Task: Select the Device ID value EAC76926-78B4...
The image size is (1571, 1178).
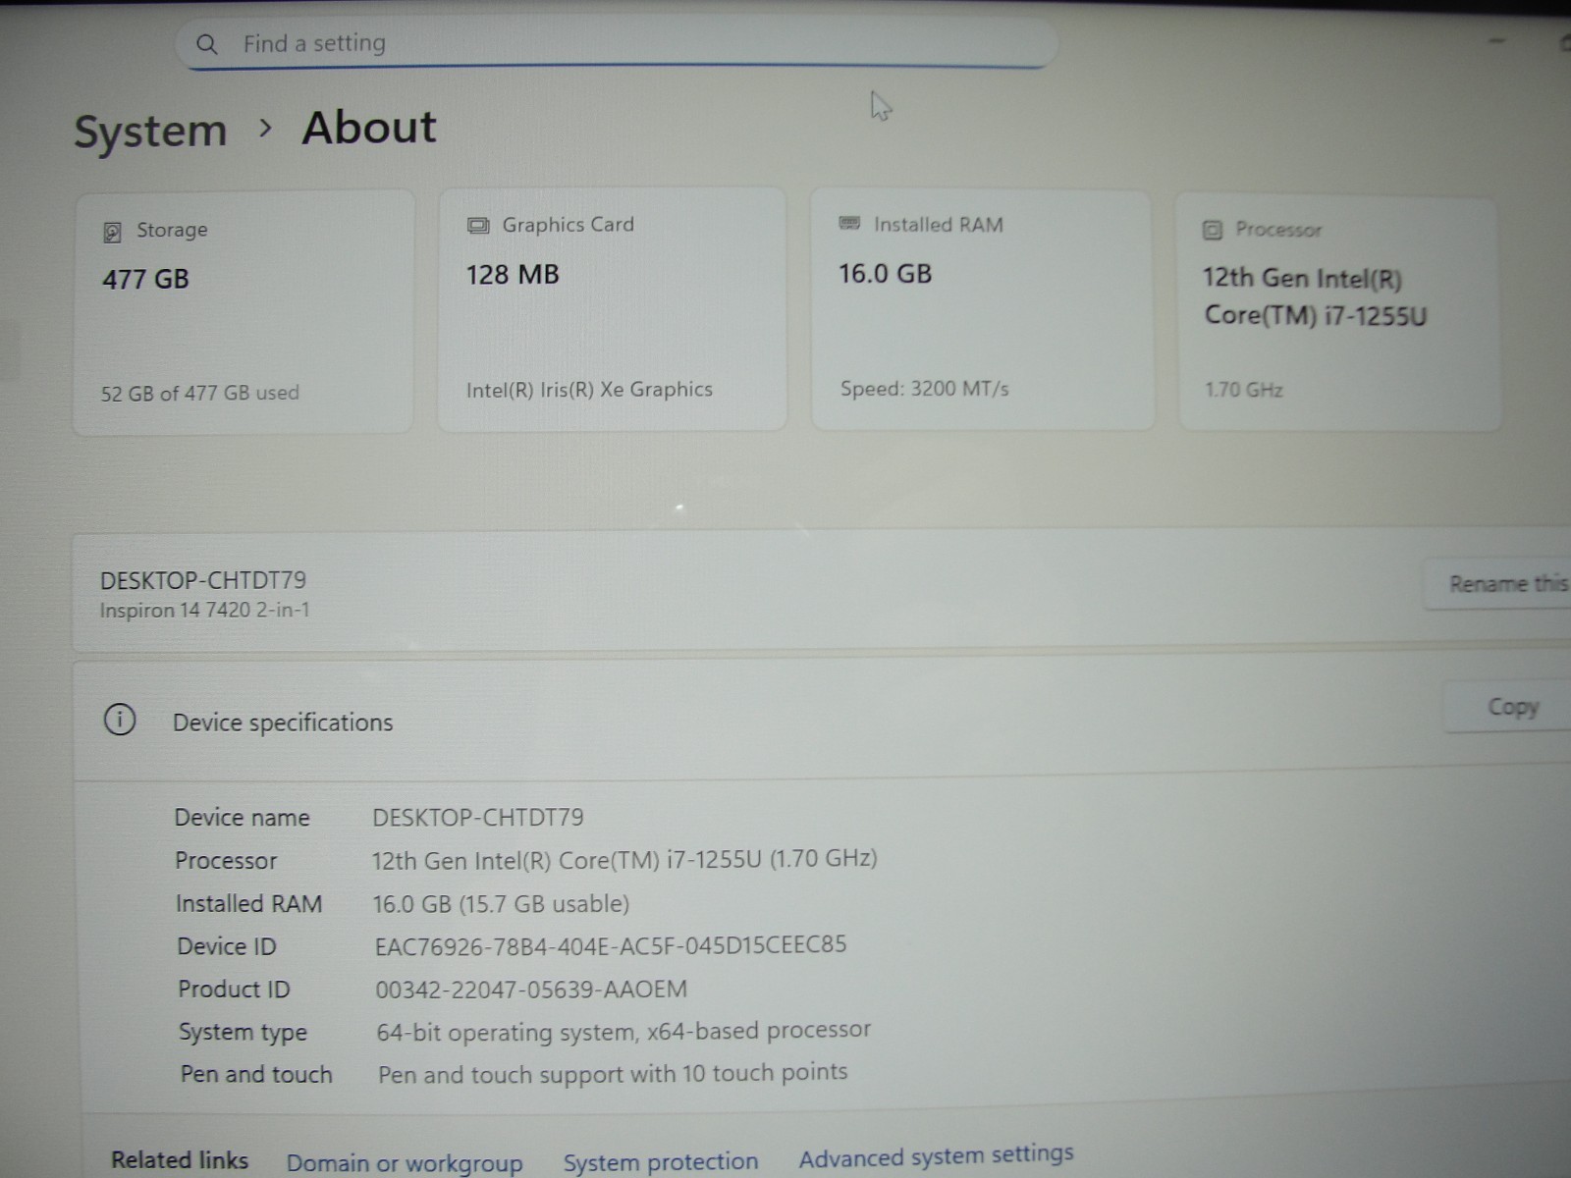Action: (x=611, y=945)
